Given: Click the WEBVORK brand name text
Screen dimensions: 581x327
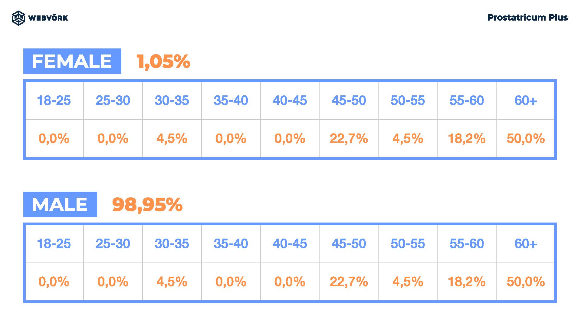Looking at the screenshot, I should [48, 18].
